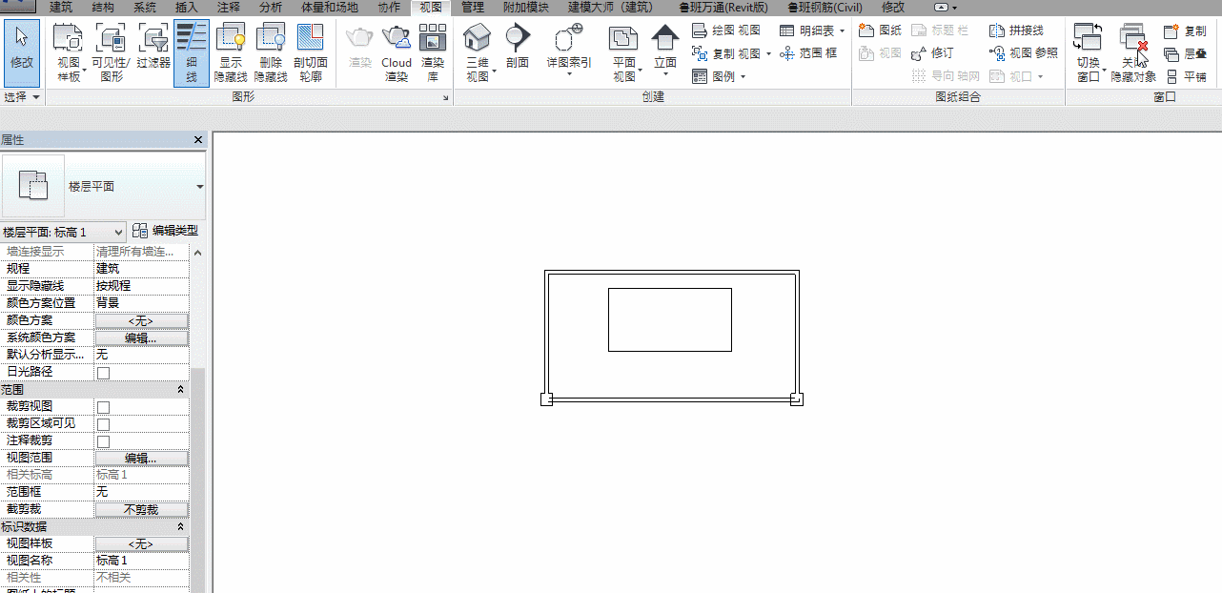Click the 编辑类型 edit type button

point(166,231)
